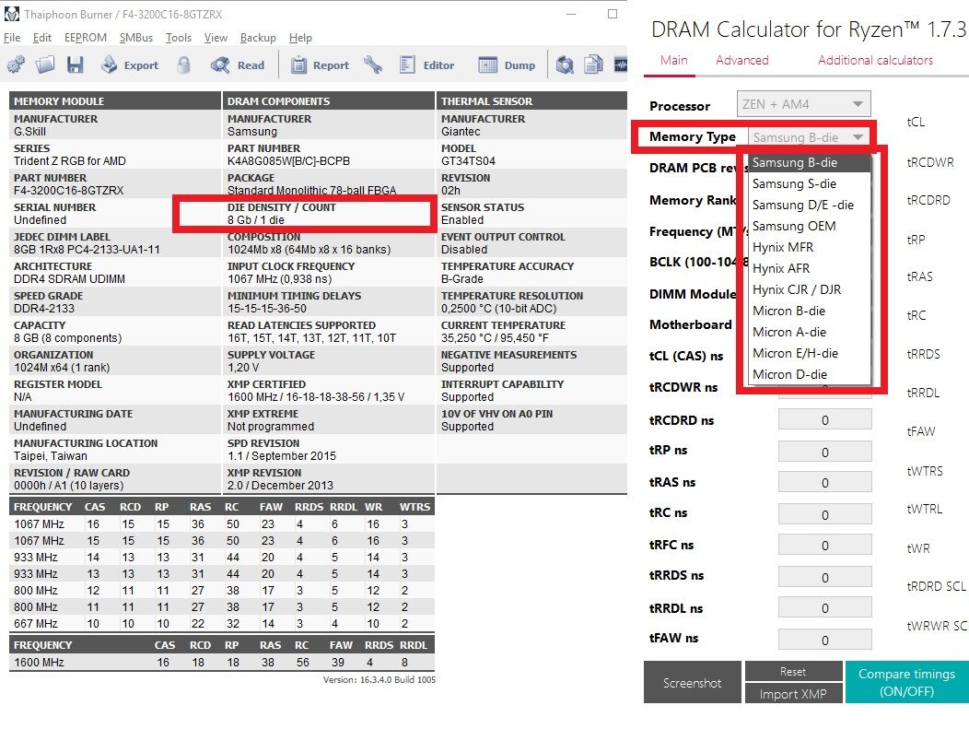The width and height of the screenshot is (969, 729).
Task: Collapse the Memory Type dropdown arrow
Action: (x=858, y=137)
